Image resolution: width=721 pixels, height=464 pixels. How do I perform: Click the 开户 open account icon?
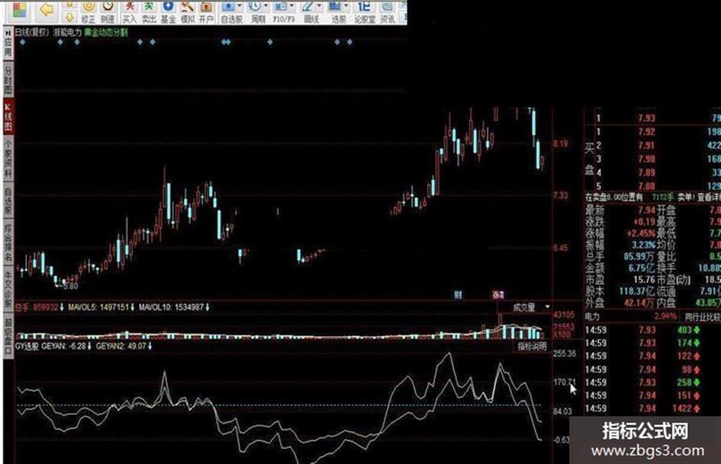(206, 12)
